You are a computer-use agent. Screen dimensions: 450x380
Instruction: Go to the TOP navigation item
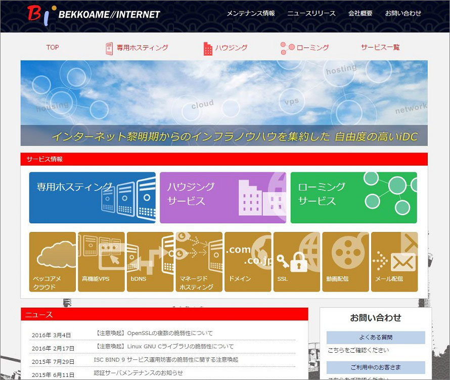click(x=53, y=47)
